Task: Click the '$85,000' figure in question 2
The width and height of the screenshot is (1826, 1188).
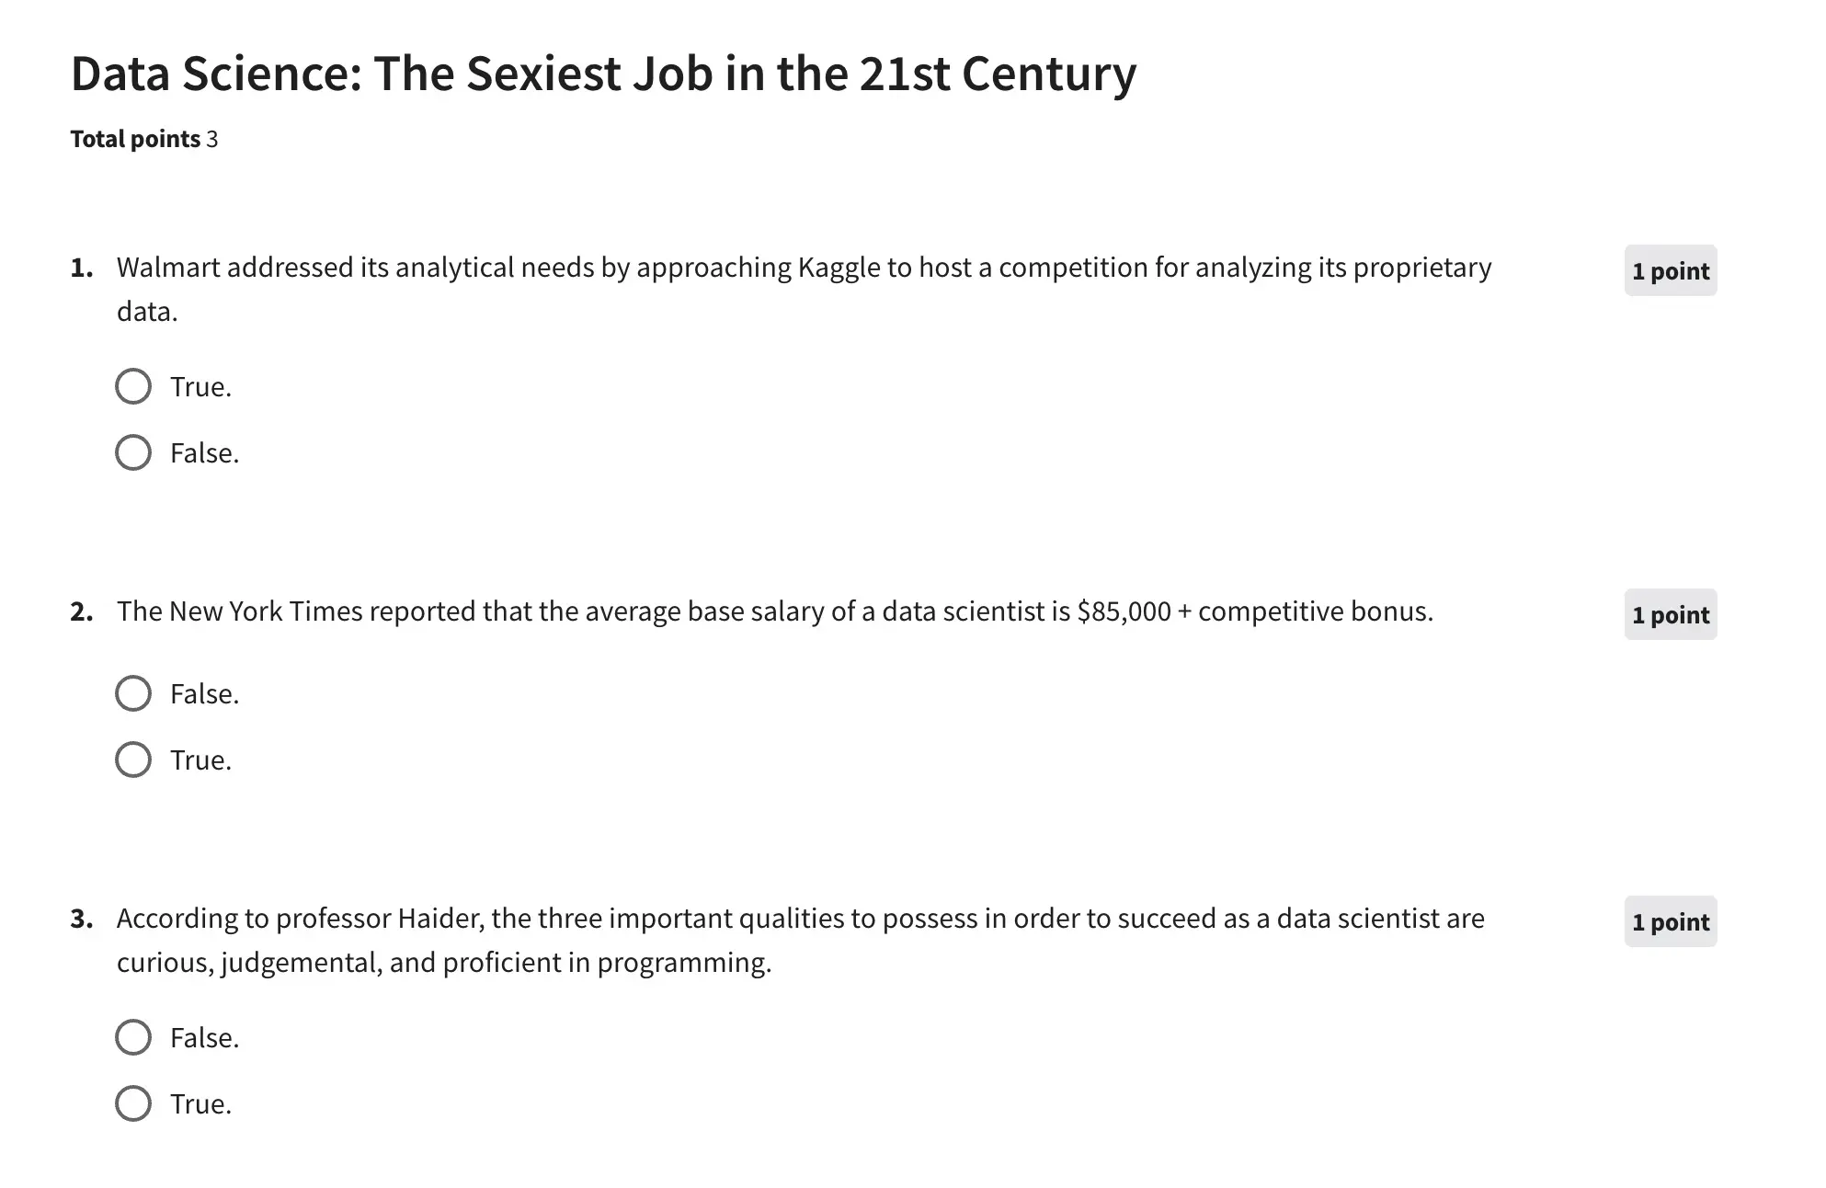Action: [1124, 611]
